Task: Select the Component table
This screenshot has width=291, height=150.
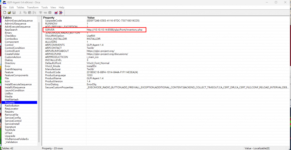Action: pos(12,42)
